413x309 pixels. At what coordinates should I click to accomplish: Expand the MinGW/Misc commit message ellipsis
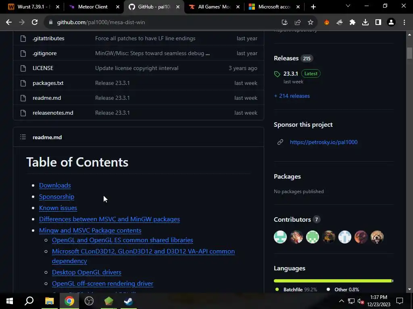(x=208, y=54)
